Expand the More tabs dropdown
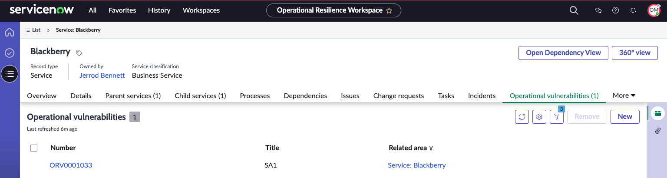The image size is (667, 178). coord(624,96)
